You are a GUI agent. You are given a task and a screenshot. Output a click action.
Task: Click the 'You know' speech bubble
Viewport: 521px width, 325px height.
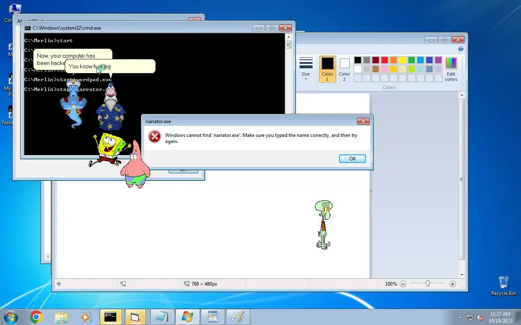point(110,66)
